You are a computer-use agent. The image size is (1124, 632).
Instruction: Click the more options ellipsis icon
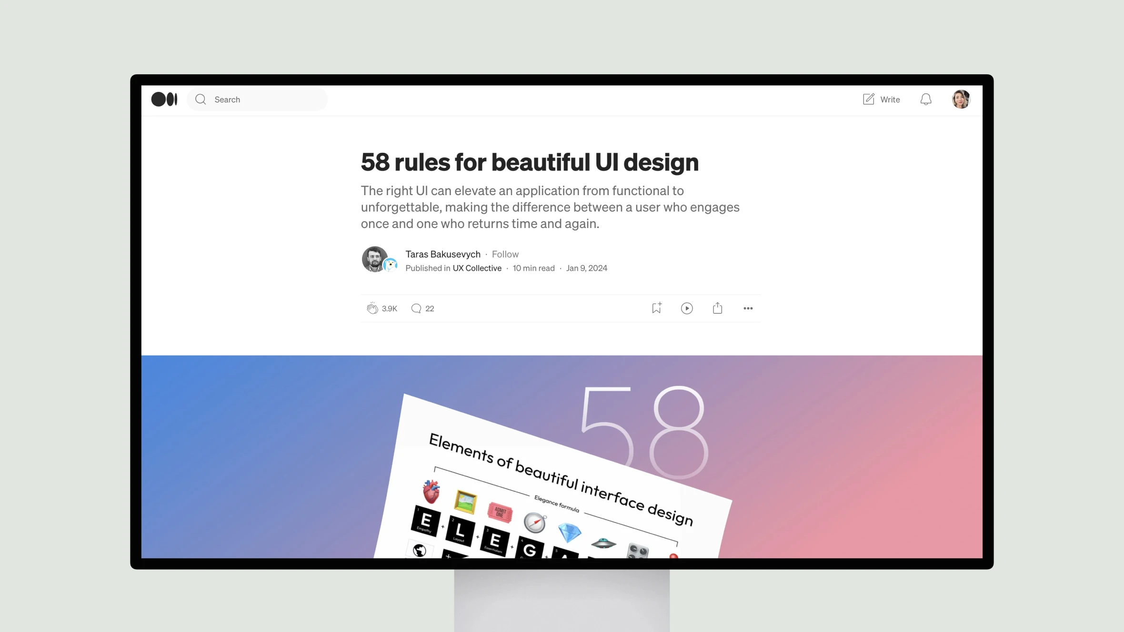click(x=747, y=308)
